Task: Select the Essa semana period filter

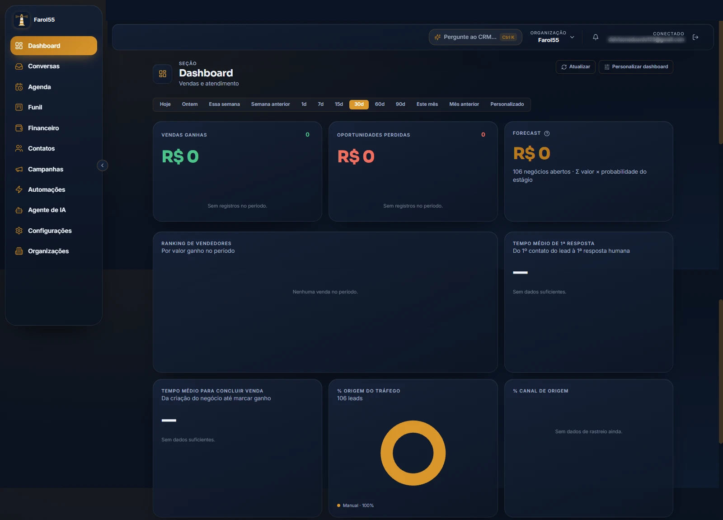Action: click(x=225, y=104)
